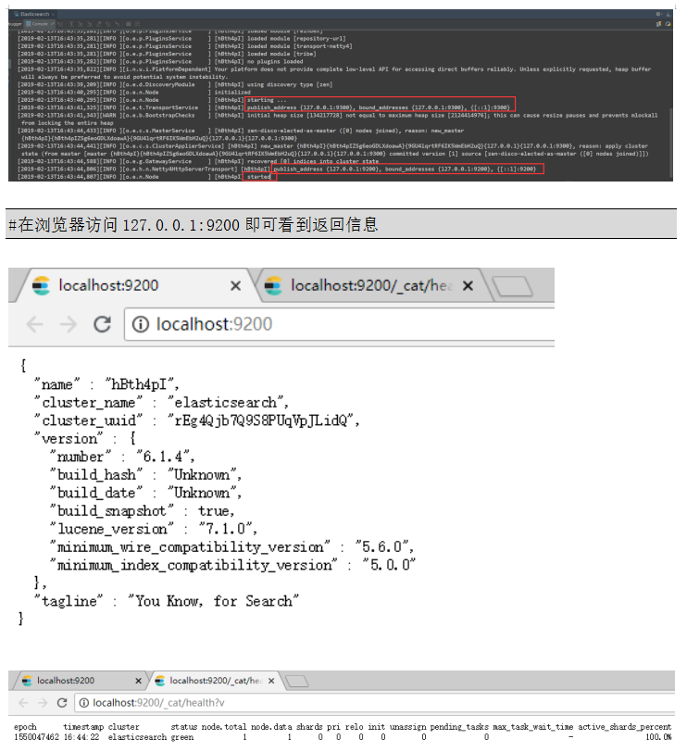
Task: Open the IDE panel gear settings menu
Action: point(658,14)
